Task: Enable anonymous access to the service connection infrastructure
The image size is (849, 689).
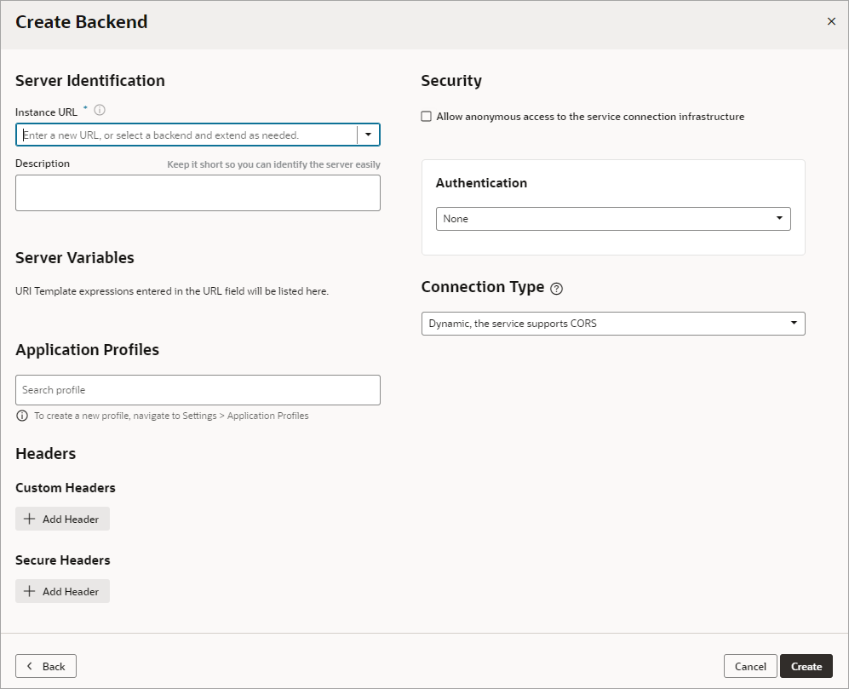Action: [427, 116]
